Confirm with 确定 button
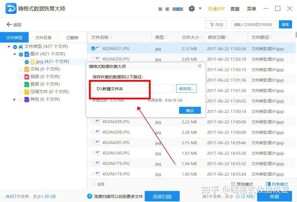This screenshot has width=297, height=202. click(x=190, y=111)
